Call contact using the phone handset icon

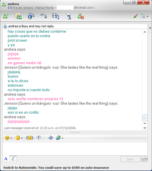(44, 16)
